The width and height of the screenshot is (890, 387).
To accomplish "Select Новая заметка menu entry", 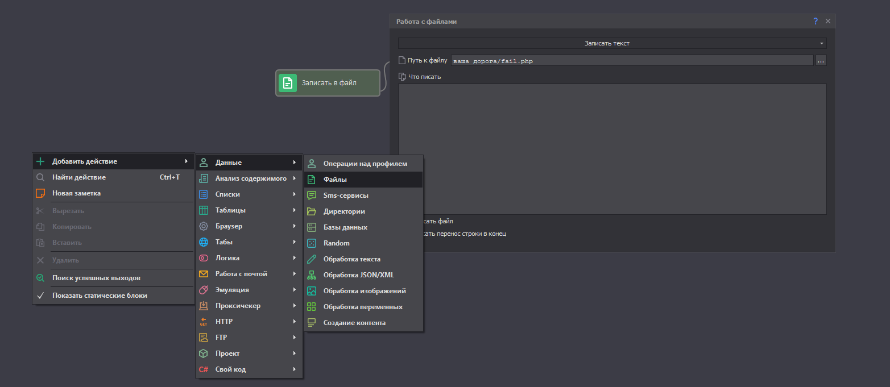I will click(x=113, y=193).
